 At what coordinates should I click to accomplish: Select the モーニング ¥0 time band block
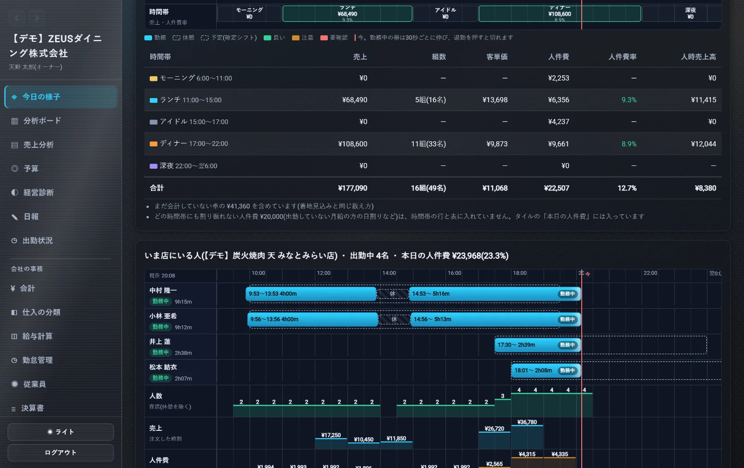[249, 13]
